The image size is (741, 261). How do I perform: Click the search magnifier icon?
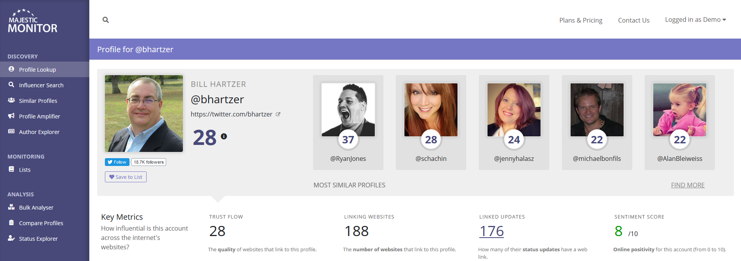tap(106, 20)
